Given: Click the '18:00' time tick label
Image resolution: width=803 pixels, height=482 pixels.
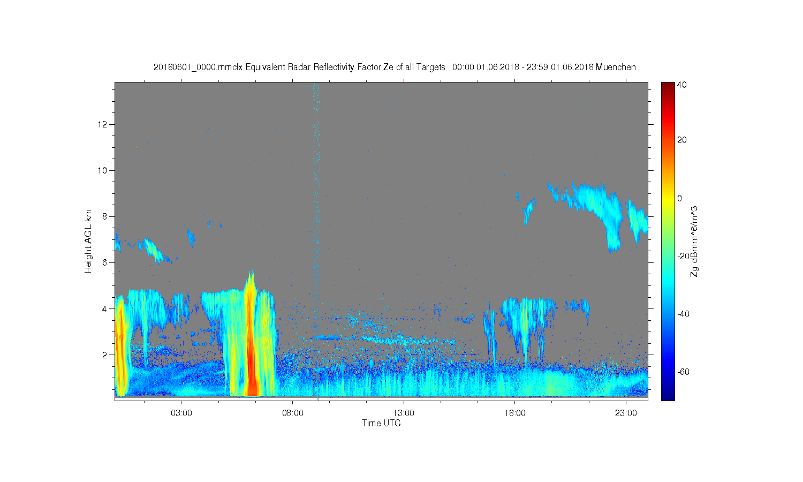Looking at the screenshot, I should tap(515, 413).
